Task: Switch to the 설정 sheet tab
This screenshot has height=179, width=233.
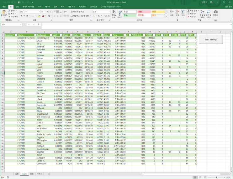Action: tap(17, 174)
